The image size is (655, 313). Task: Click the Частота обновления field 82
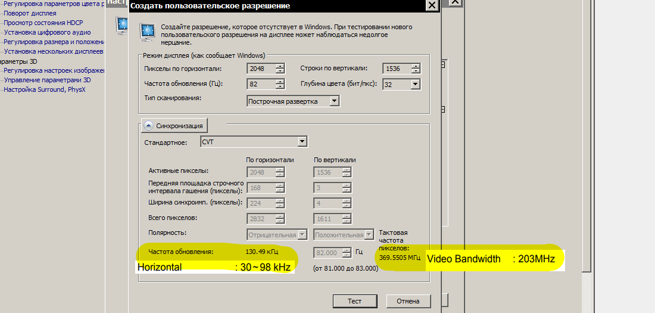(x=261, y=84)
